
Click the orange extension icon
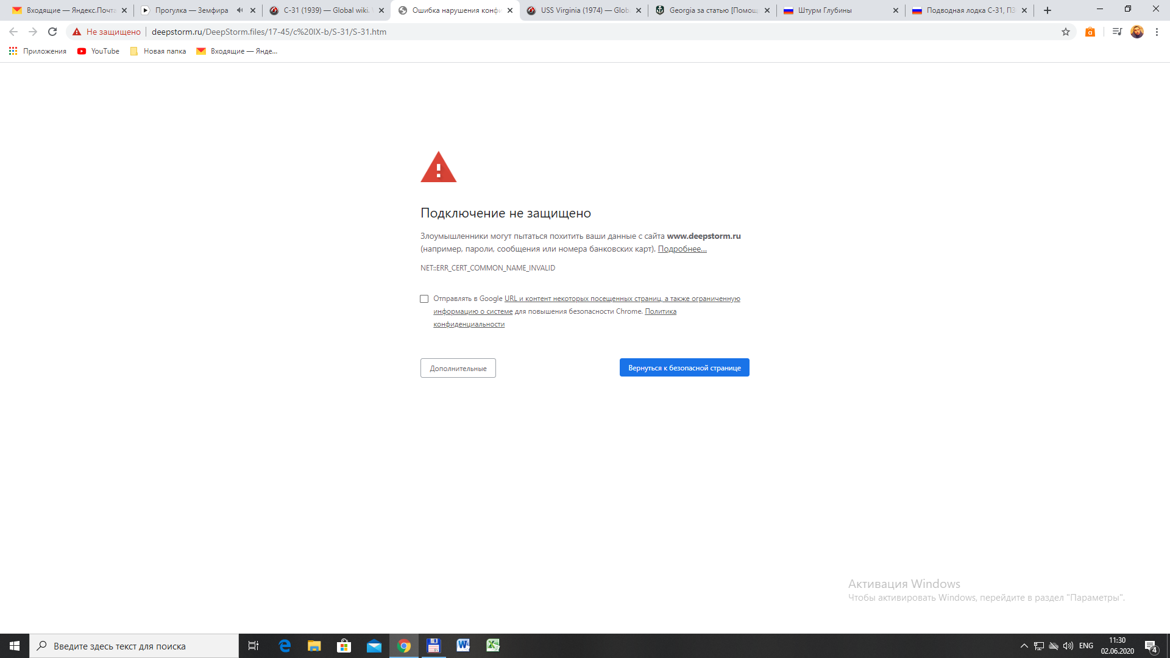click(1090, 32)
